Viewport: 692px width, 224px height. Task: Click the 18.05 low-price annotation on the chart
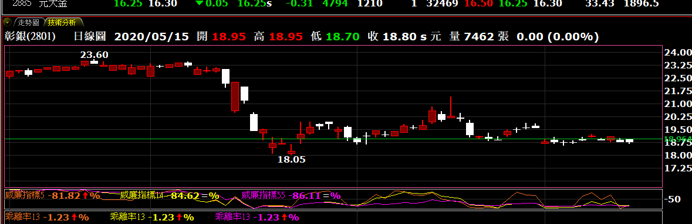[x=291, y=159]
